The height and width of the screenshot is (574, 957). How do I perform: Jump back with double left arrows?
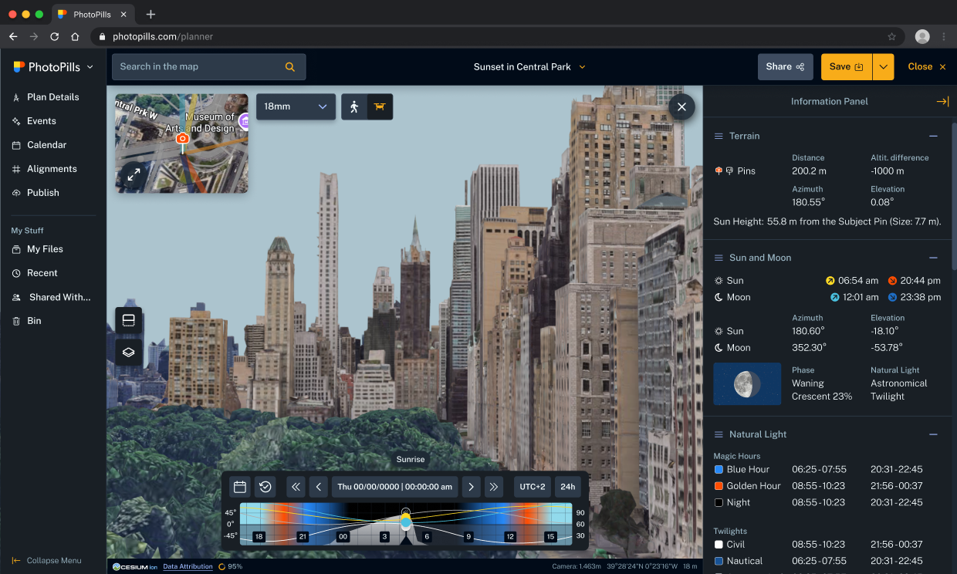[x=296, y=487]
